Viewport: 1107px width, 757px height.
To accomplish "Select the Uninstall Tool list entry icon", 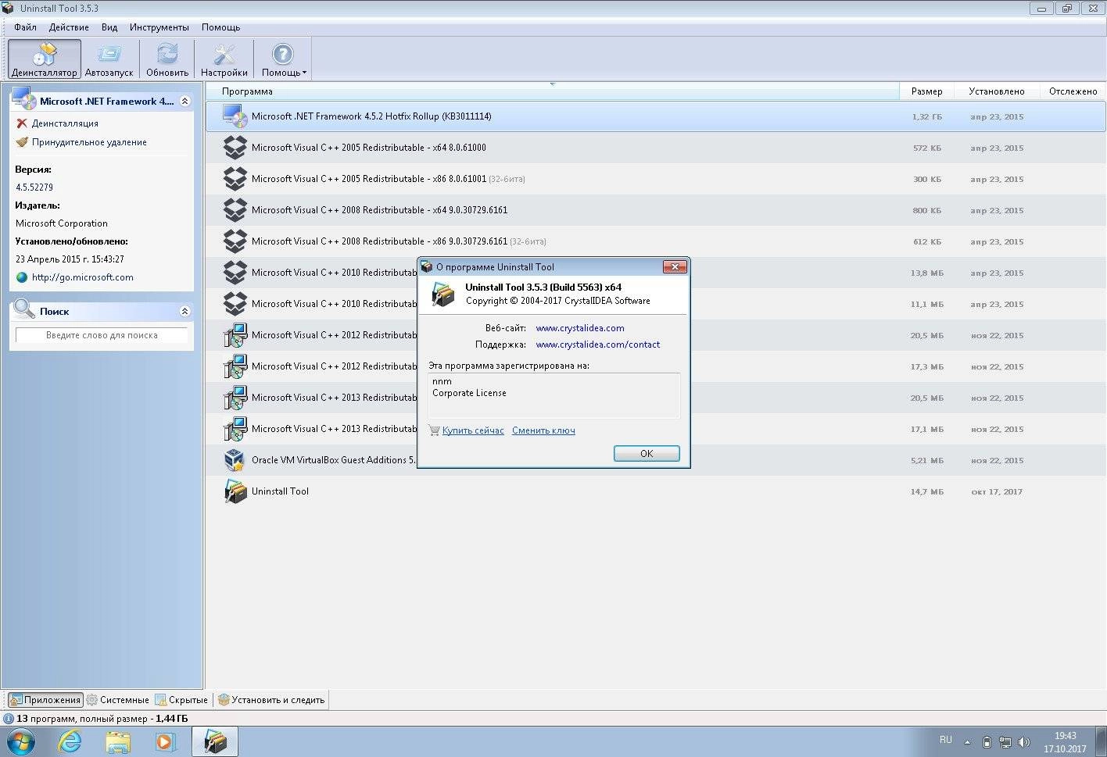I will point(235,491).
